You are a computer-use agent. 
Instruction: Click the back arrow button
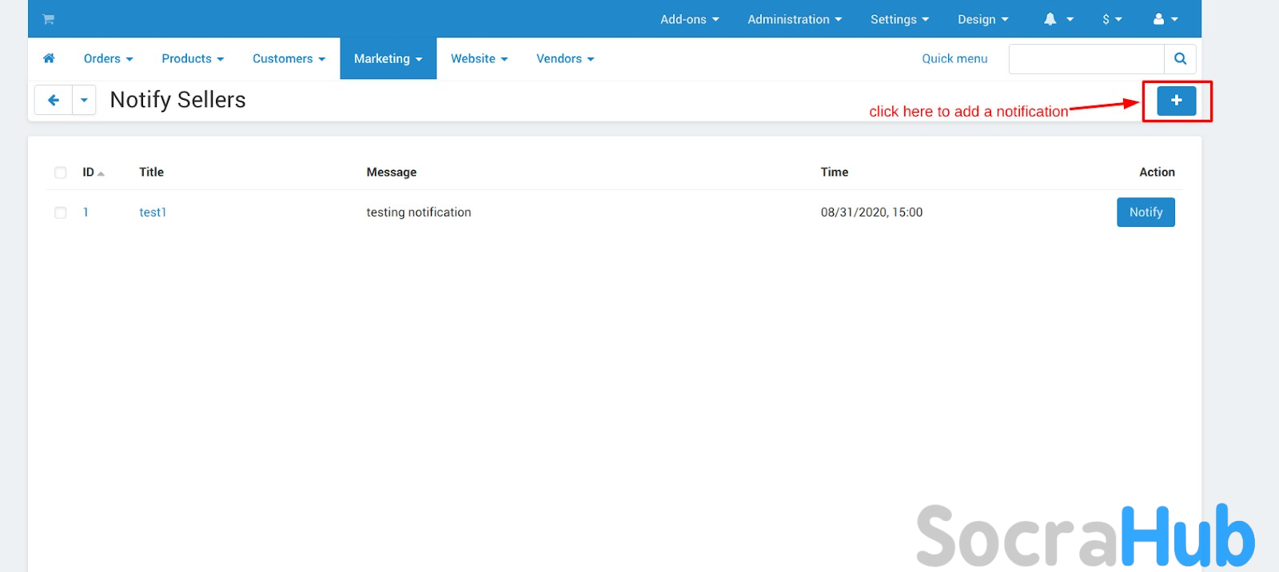tap(54, 100)
